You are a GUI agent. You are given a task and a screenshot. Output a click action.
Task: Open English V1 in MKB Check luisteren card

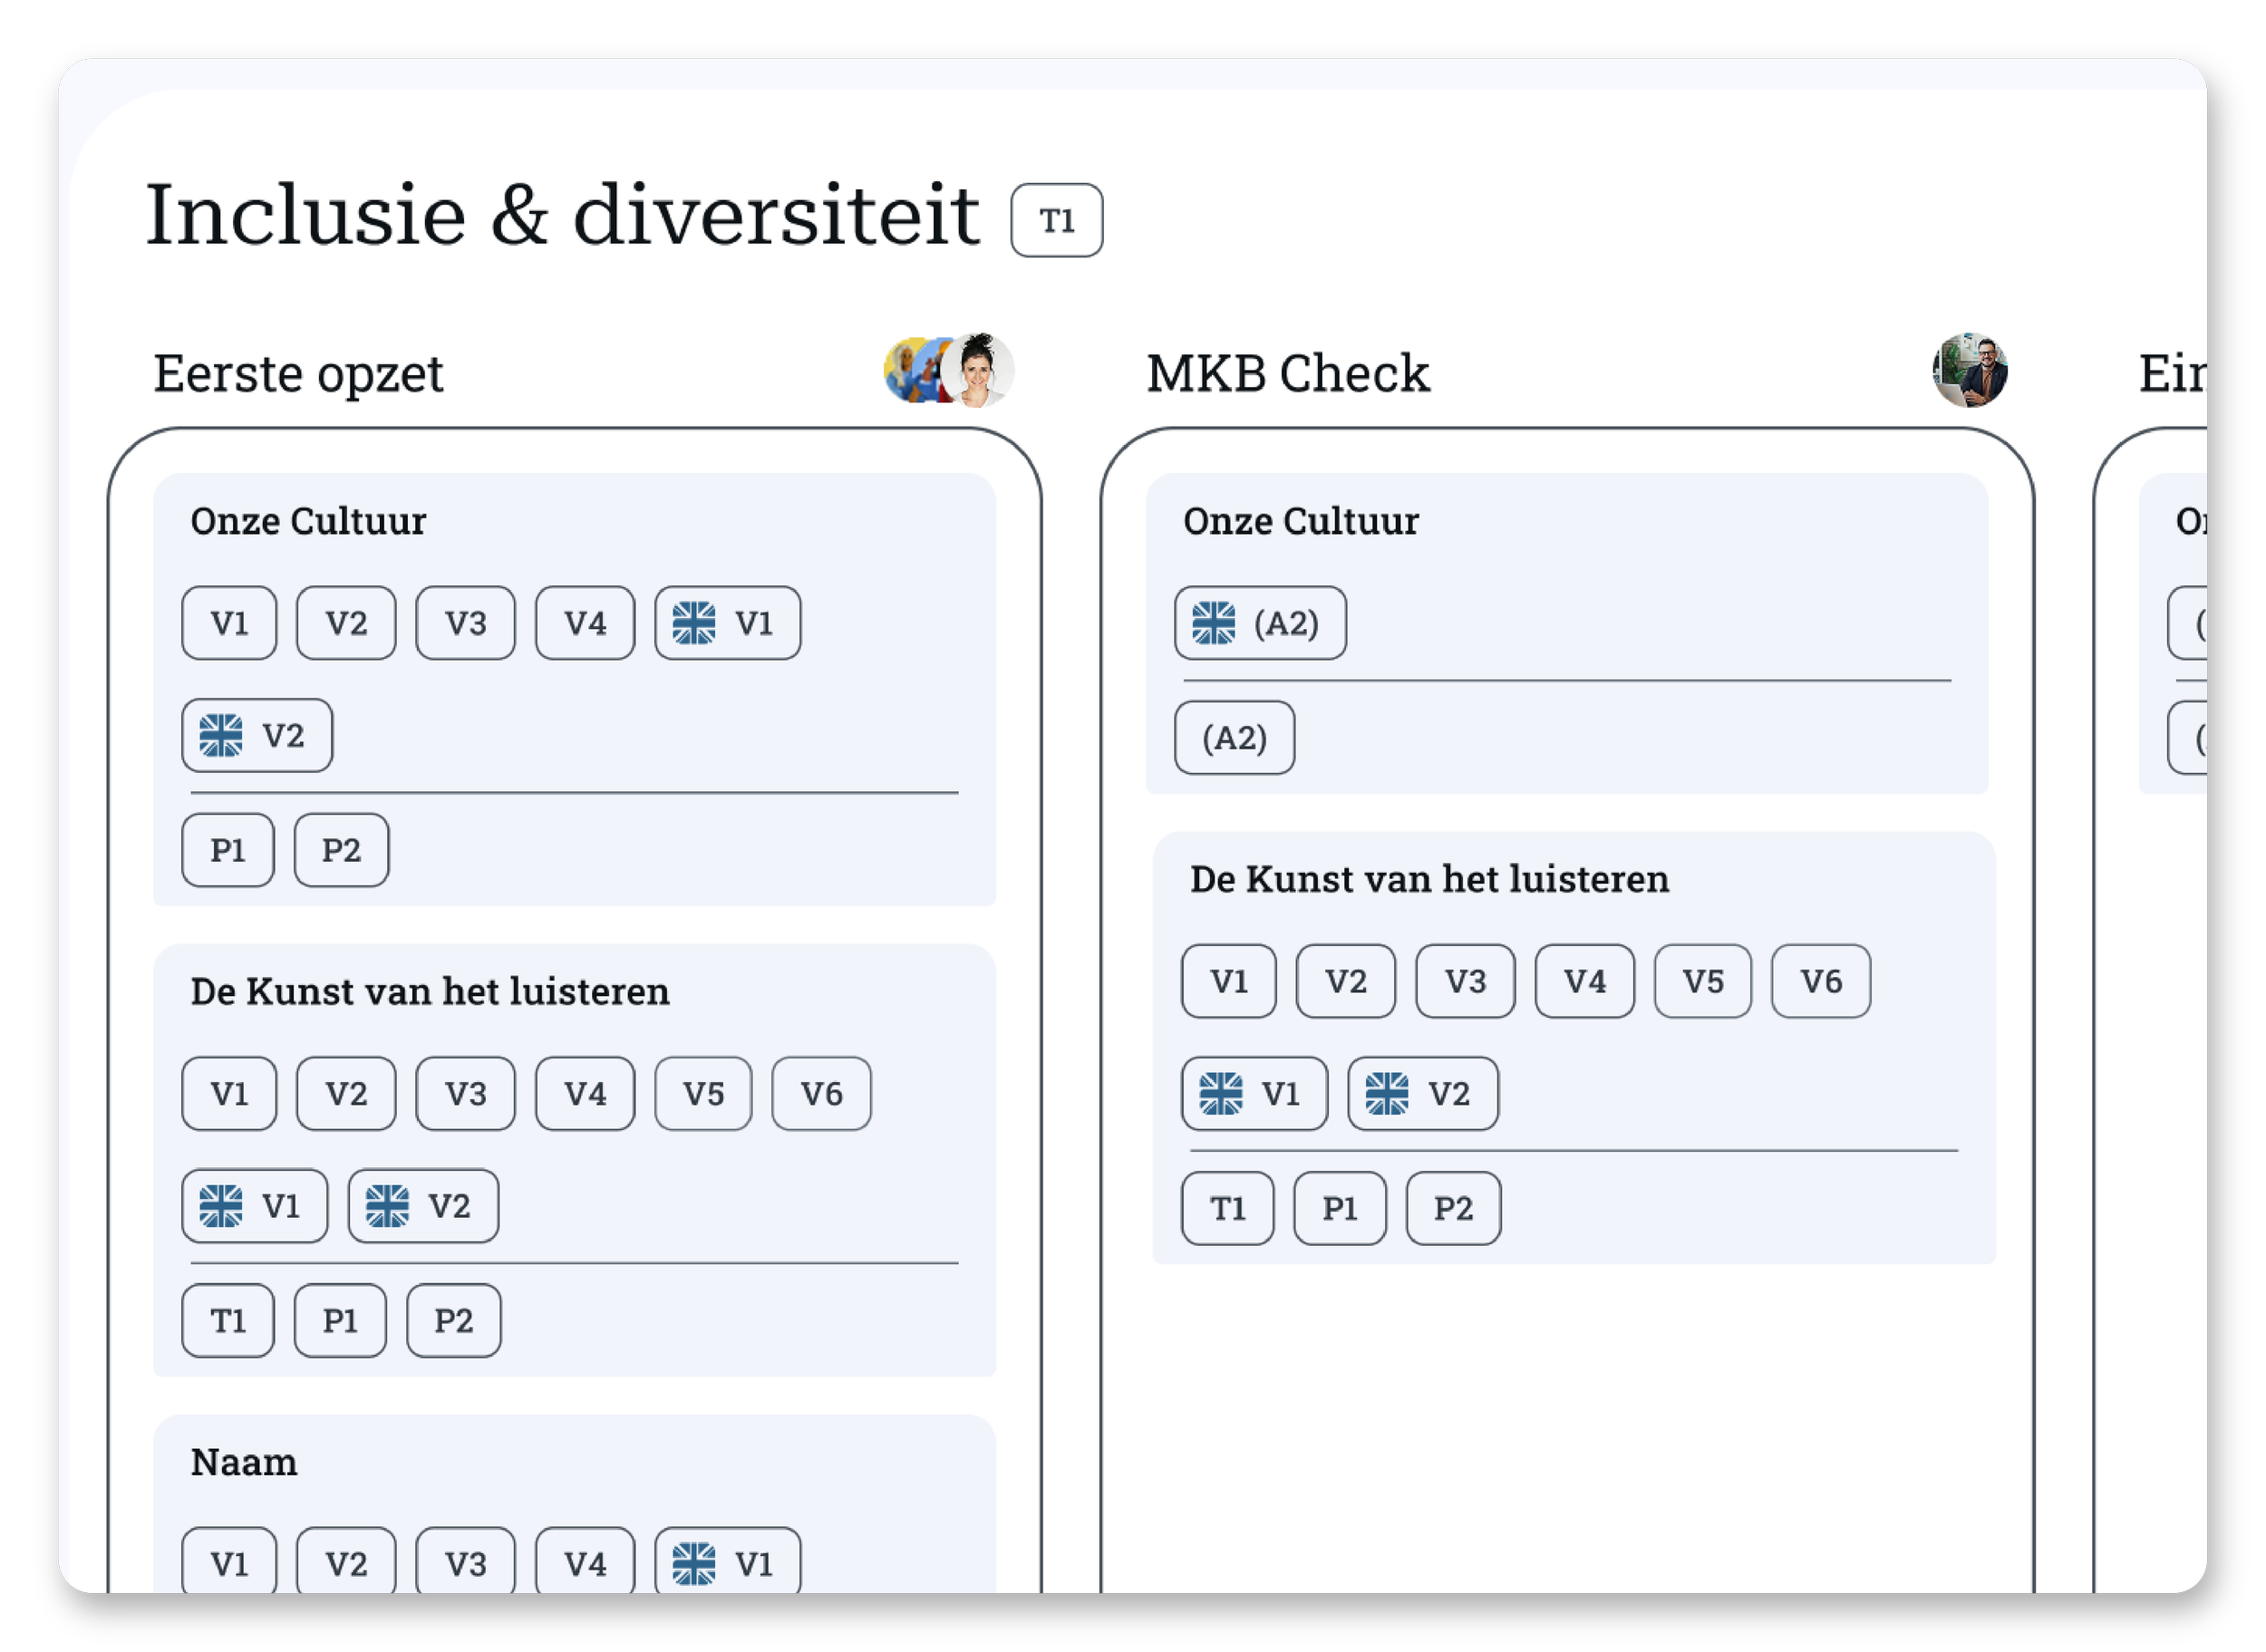[1254, 1094]
